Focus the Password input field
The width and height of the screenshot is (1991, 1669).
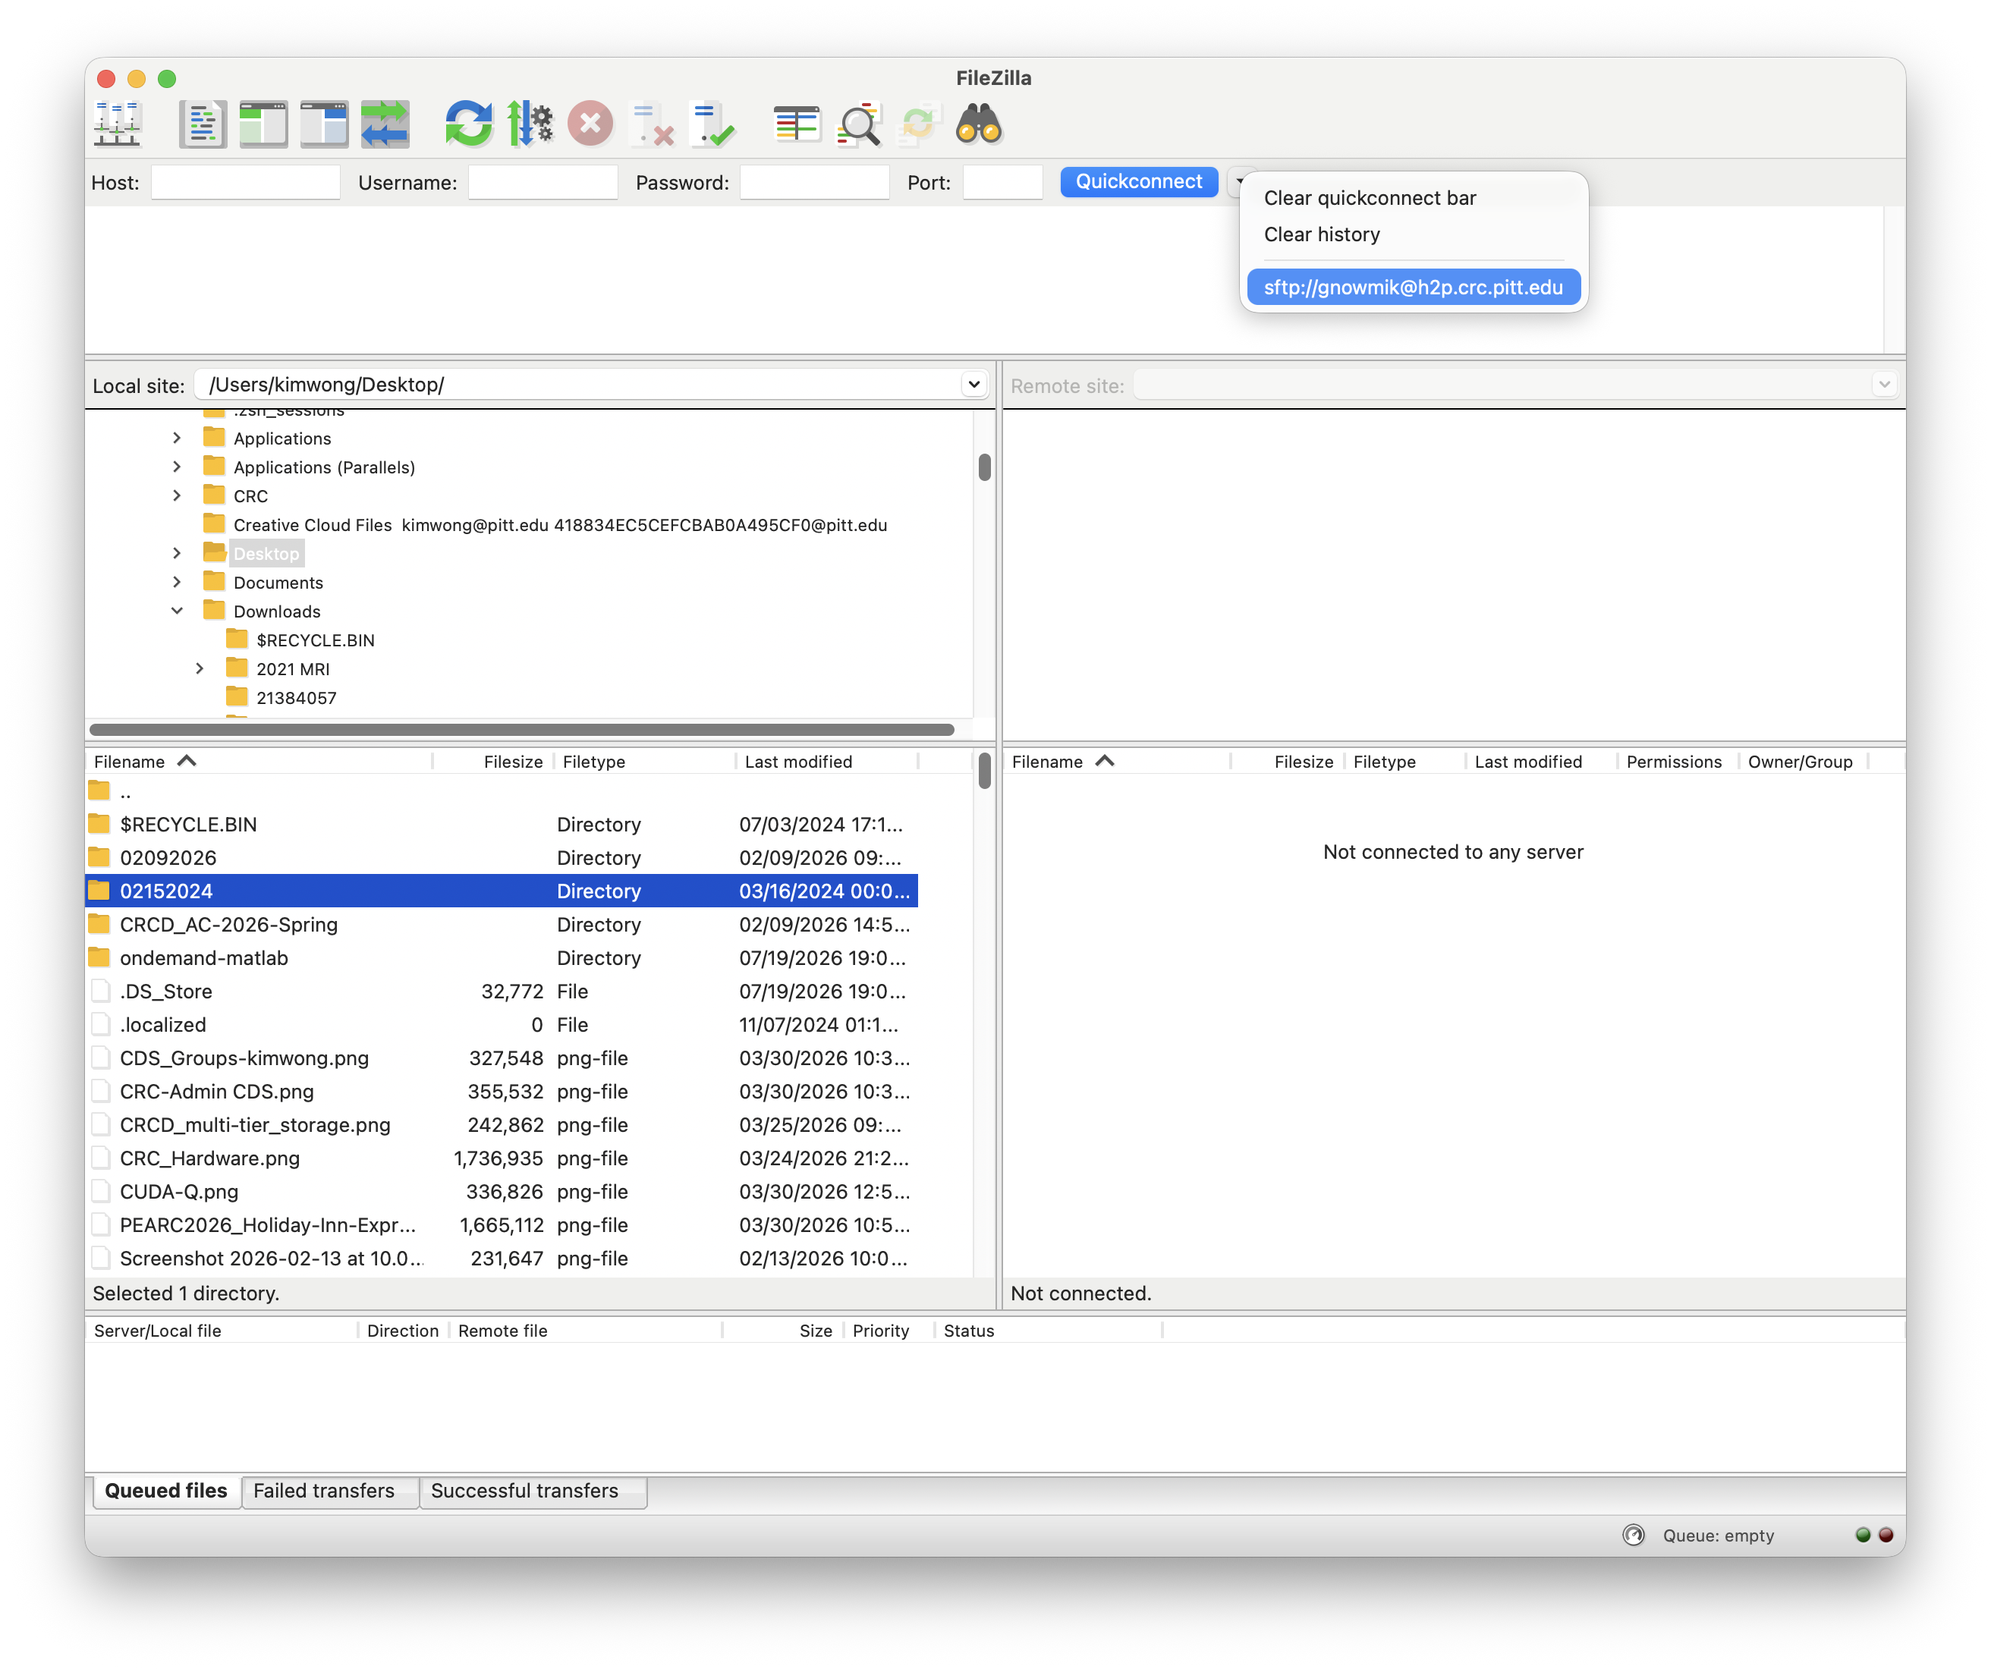(814, 182)
